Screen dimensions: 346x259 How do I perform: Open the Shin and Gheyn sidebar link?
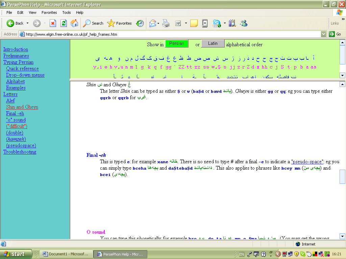pos(22,107)
